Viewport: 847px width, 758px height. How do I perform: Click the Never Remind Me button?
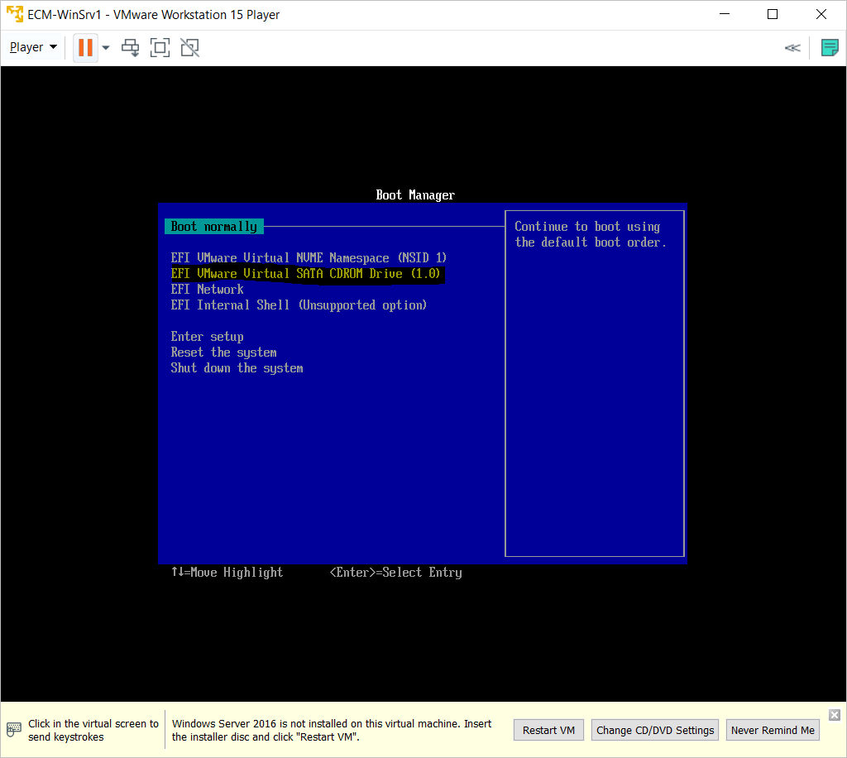(773, 730)
